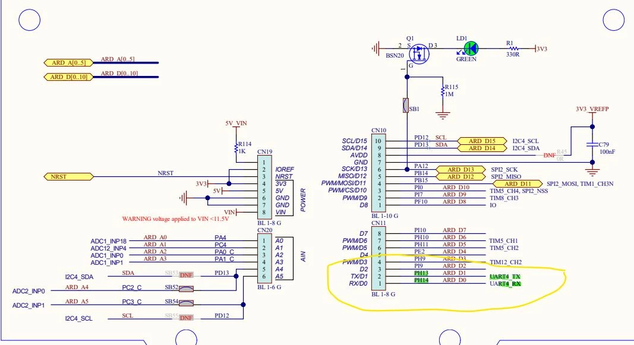Image resolution: width=634 pixels, height=345 pixels.
Task: Click the CN11 connector designator
Action: pos(378,223)
